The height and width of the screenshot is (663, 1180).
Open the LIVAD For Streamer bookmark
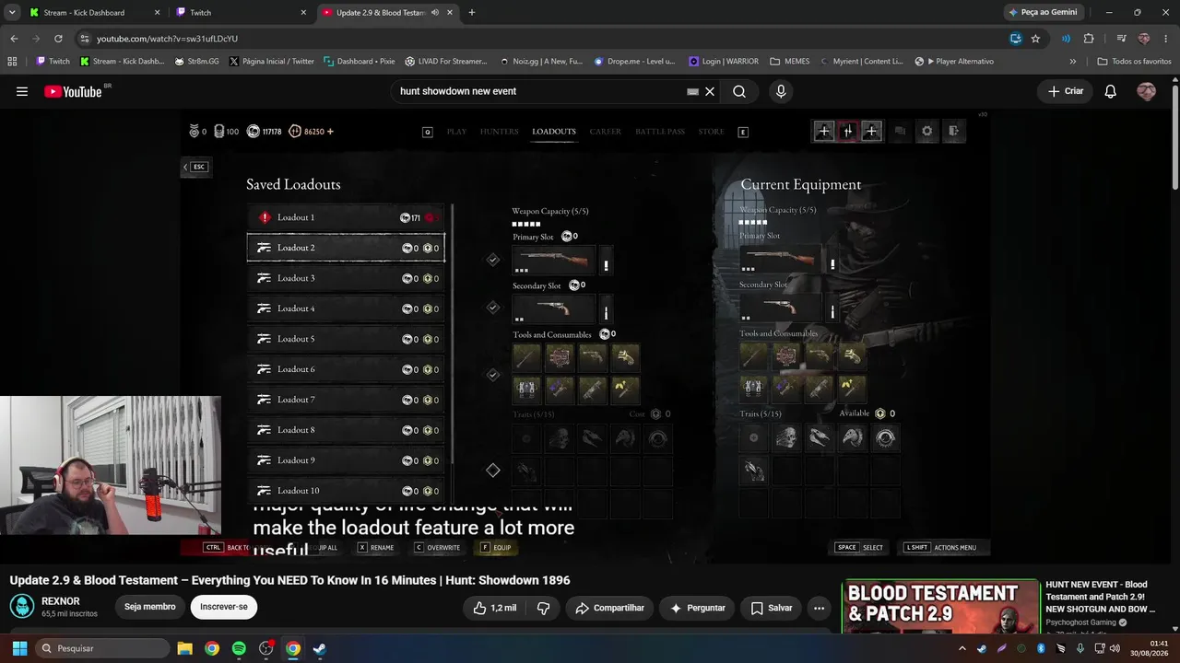point(445,62)
